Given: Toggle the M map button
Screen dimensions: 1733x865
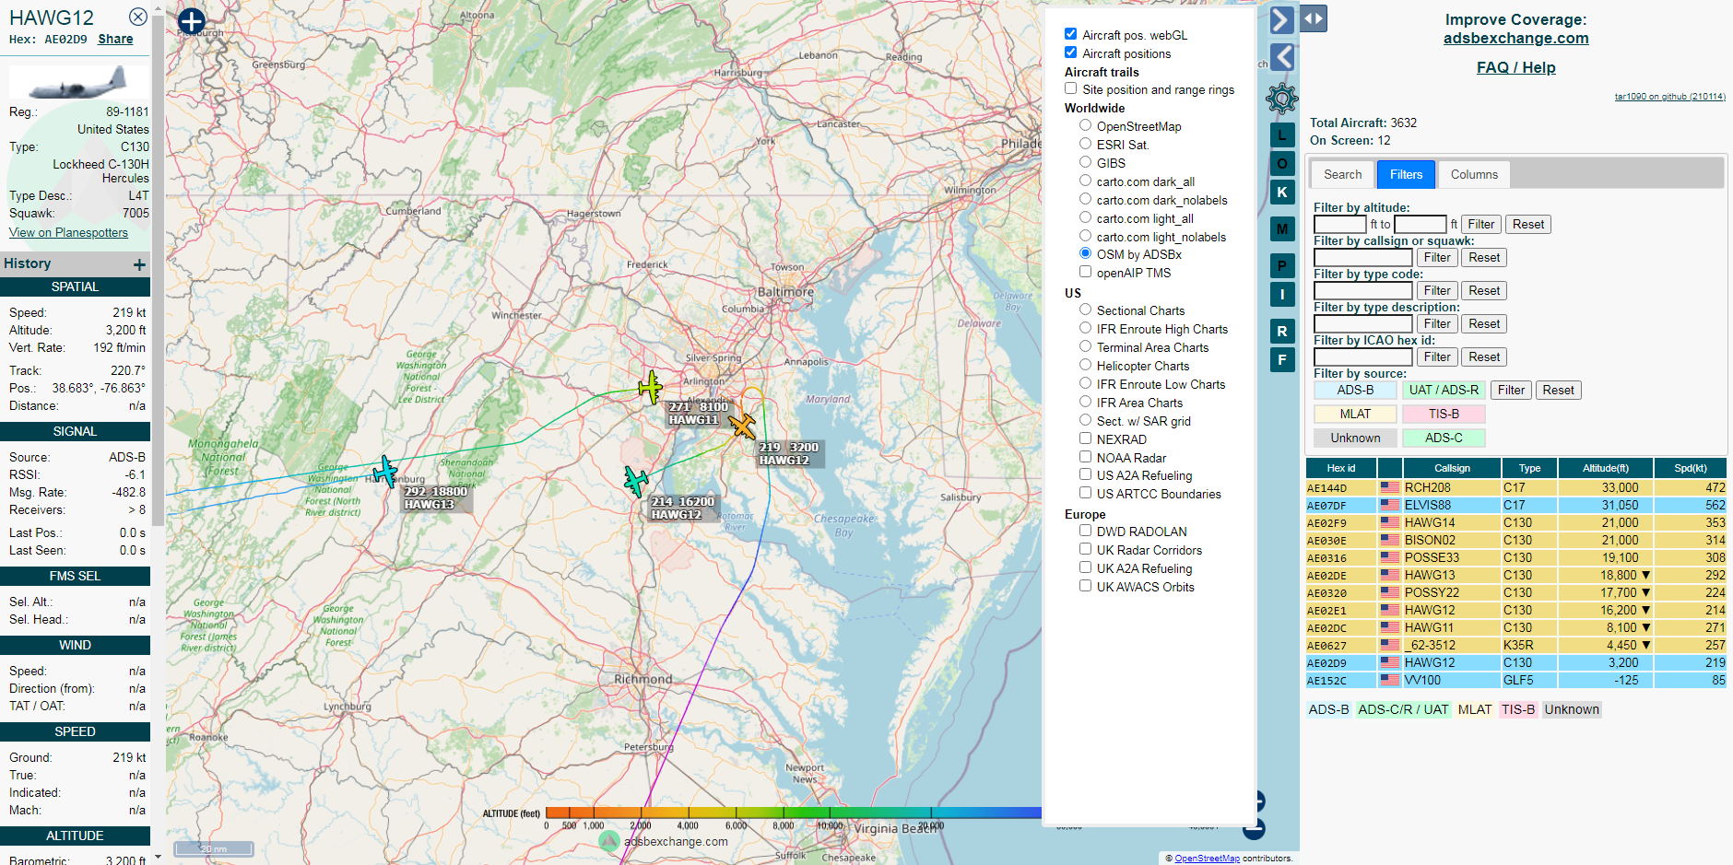Looking at the screenshot, I should [x=1282, y=228].
